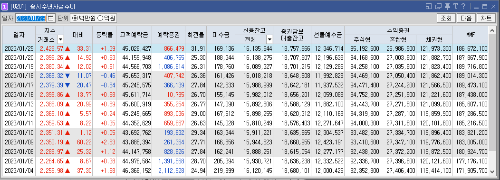The height and width of the screenshot is (180, 500).
Task: Click the T font size icon
Action: point(456,6)
